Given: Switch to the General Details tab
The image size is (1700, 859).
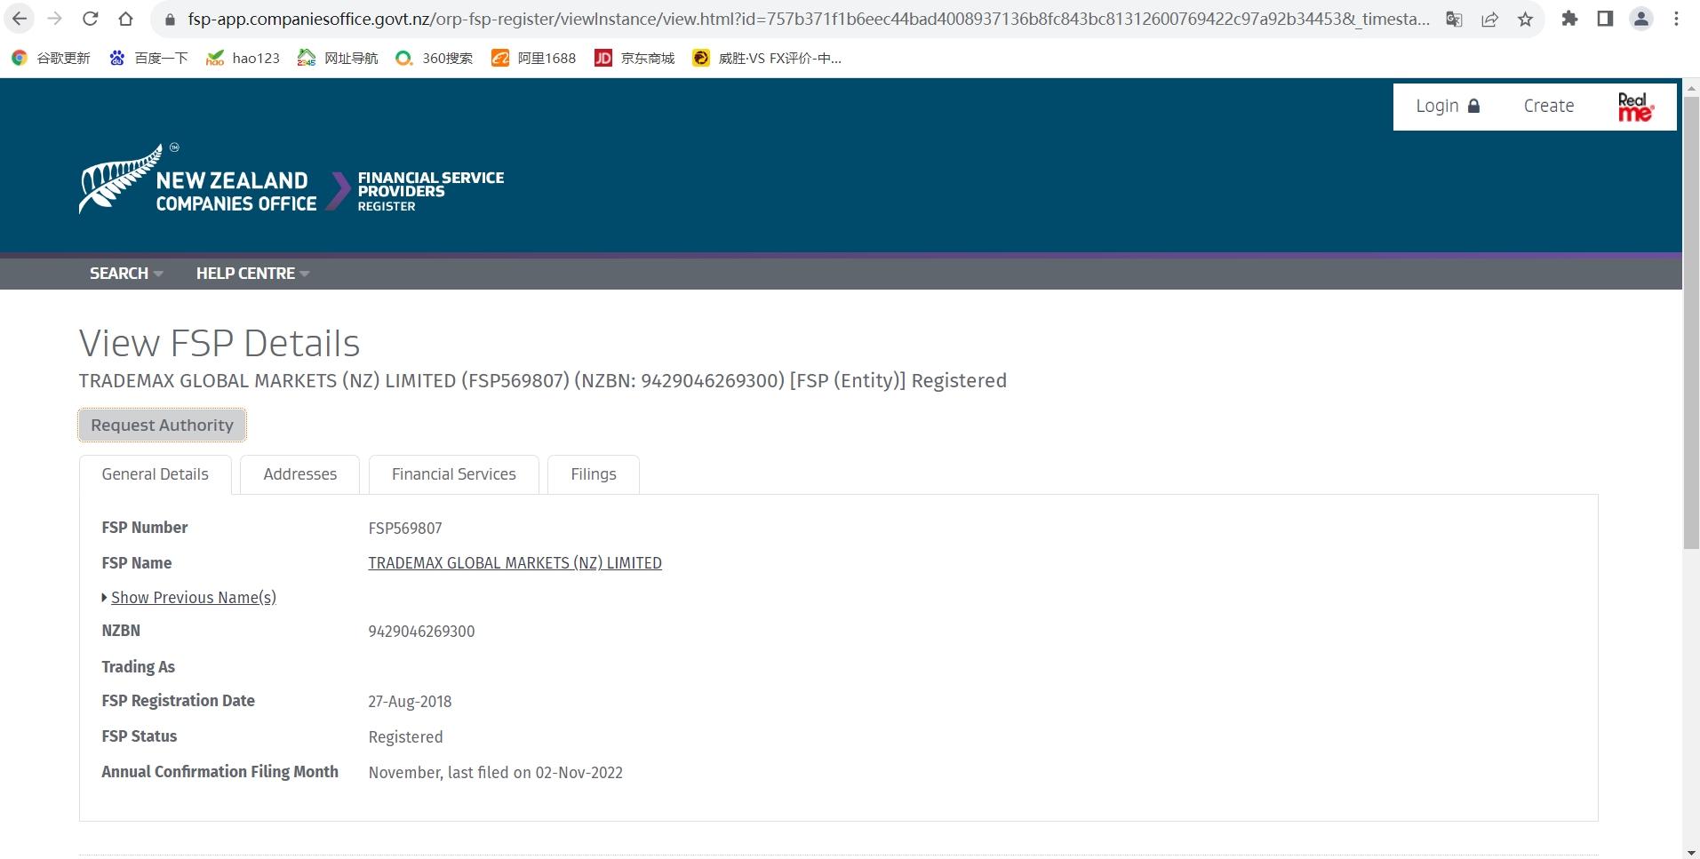Looking at the screenshot, I should (156, 474).
